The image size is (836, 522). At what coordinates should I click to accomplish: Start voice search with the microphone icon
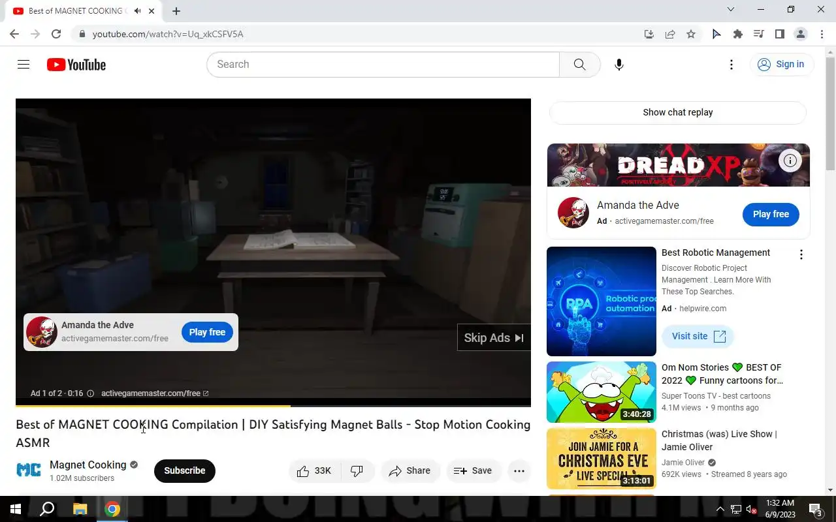(619, 64)
